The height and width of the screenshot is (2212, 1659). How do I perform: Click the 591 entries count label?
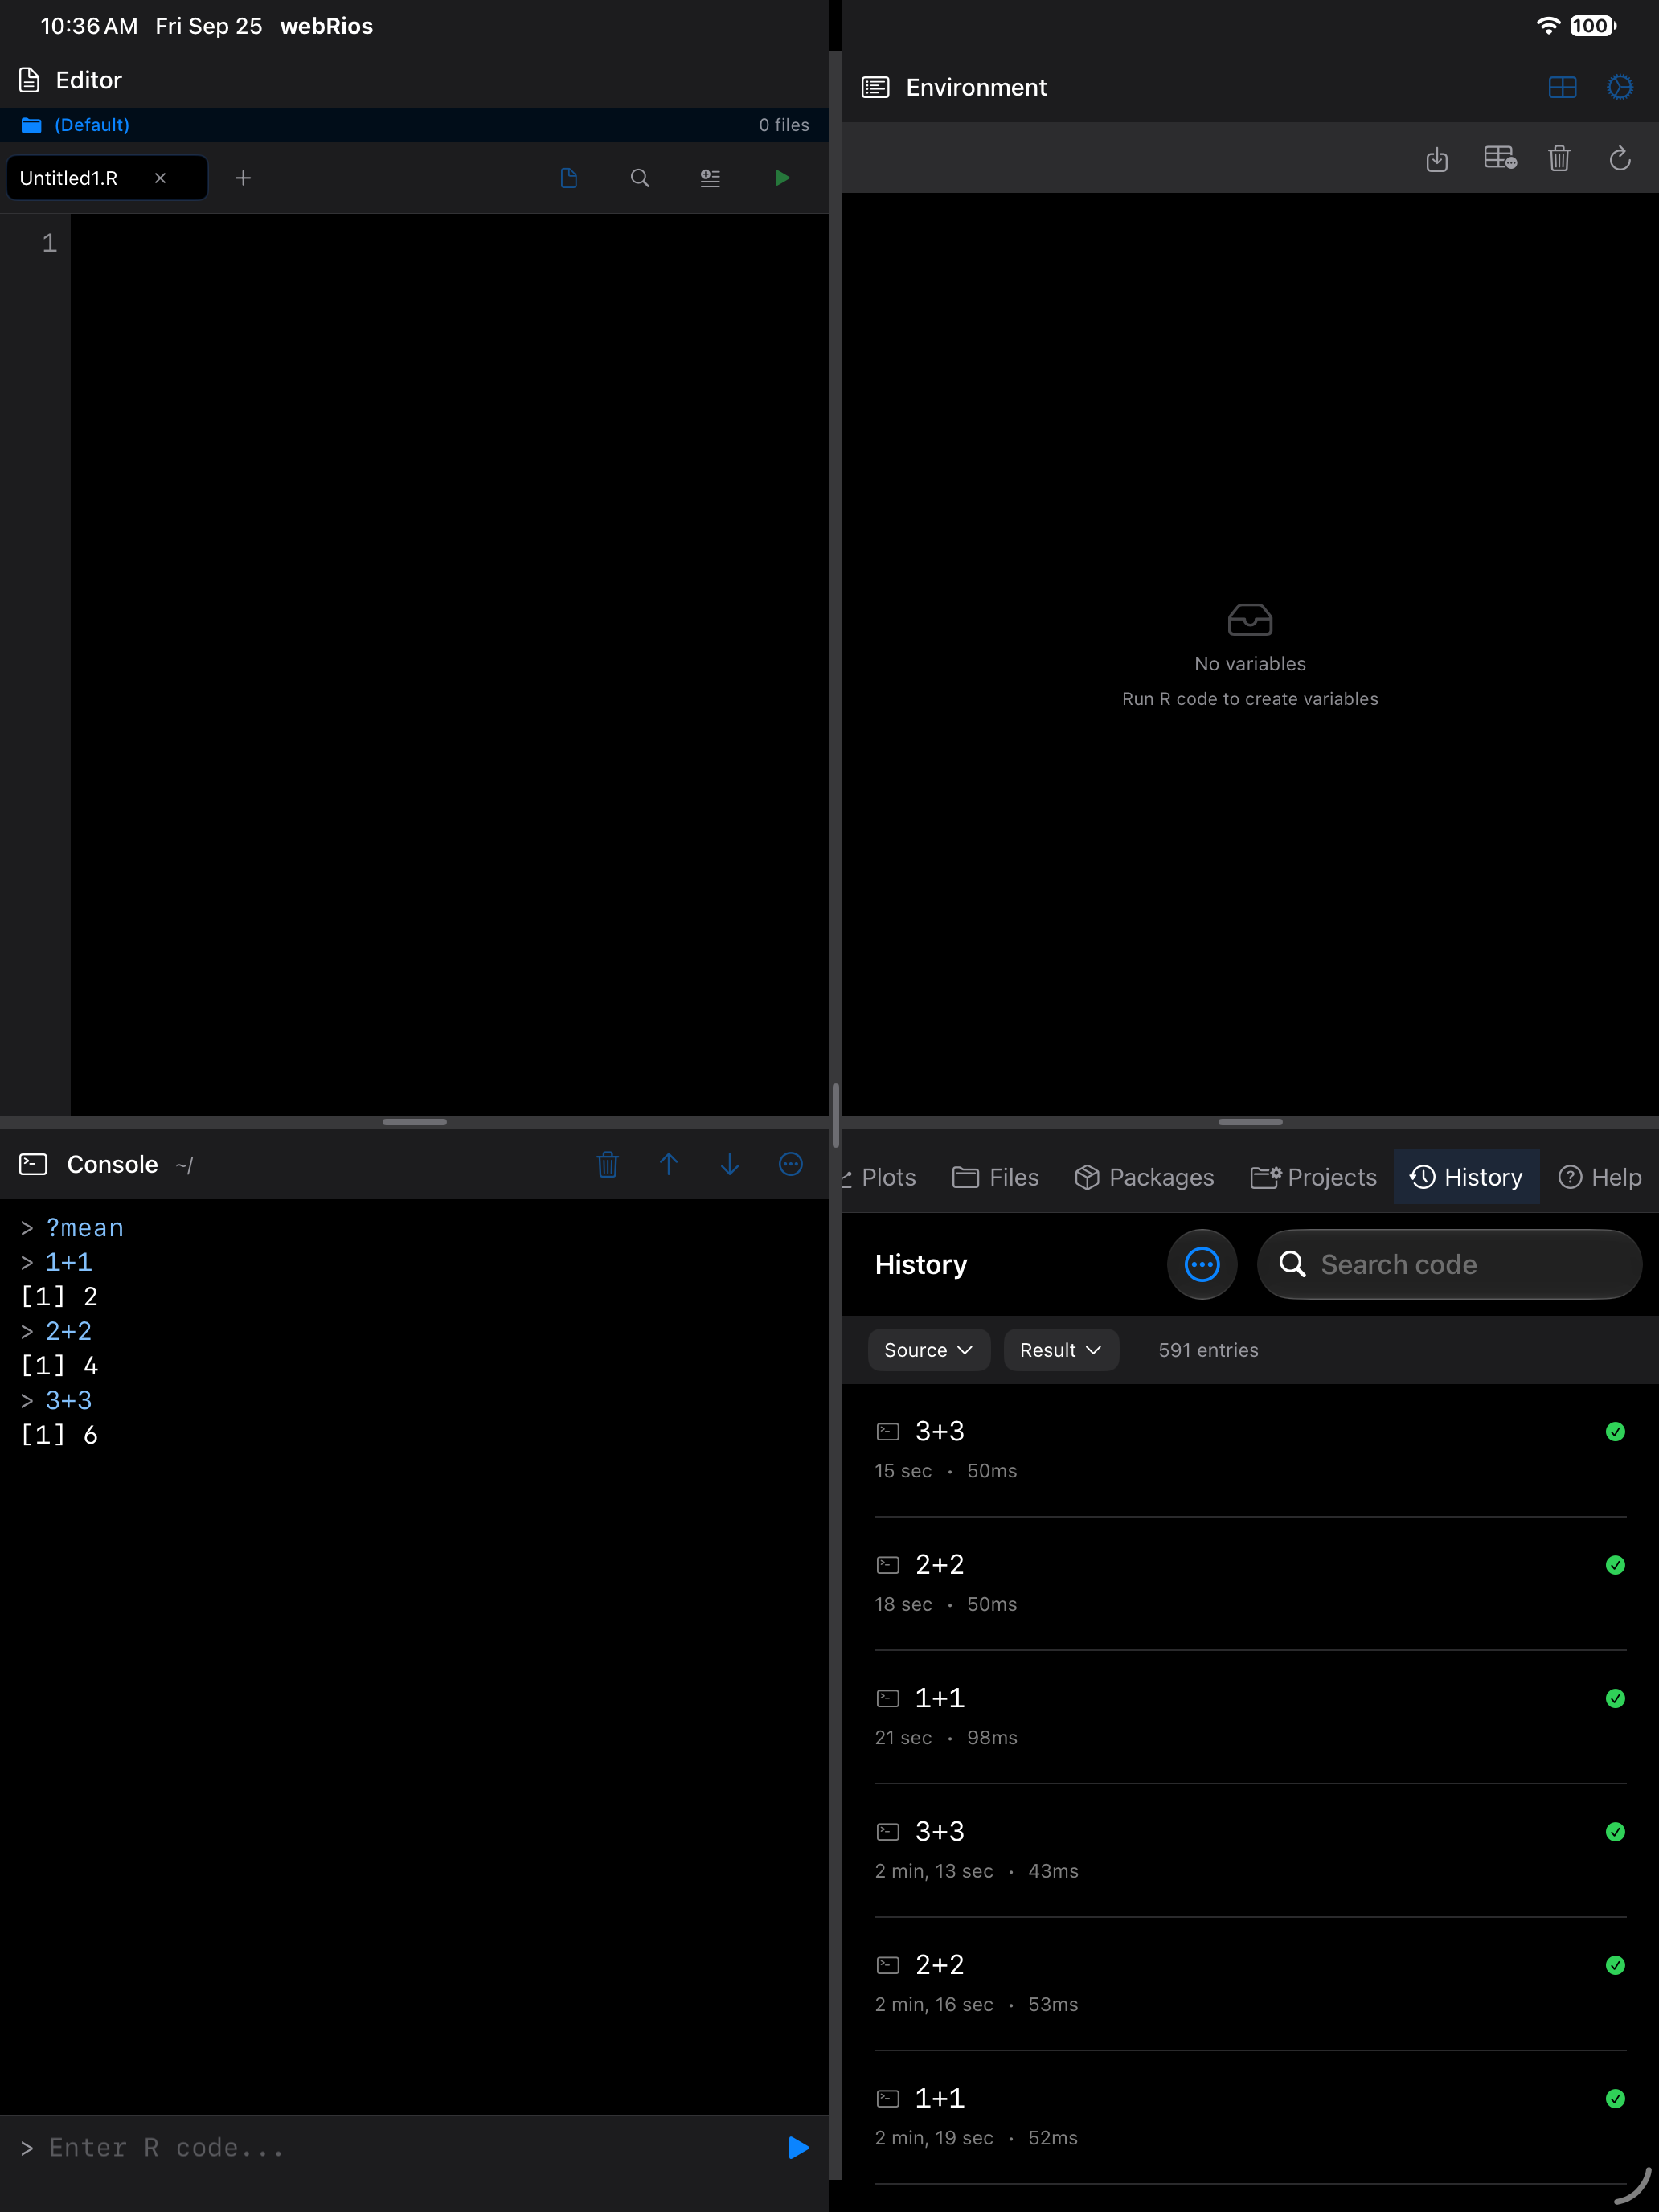click(1208, 1350)
